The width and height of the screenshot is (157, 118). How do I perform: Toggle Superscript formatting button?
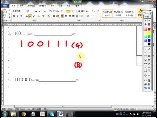click(x=34, y=16)
